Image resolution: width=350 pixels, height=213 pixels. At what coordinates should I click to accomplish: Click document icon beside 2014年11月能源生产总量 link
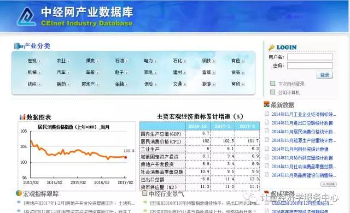coord(266,140)
